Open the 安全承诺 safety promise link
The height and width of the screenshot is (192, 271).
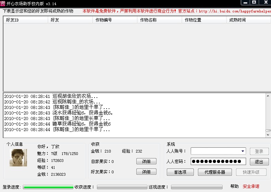(x=251, y=186)
